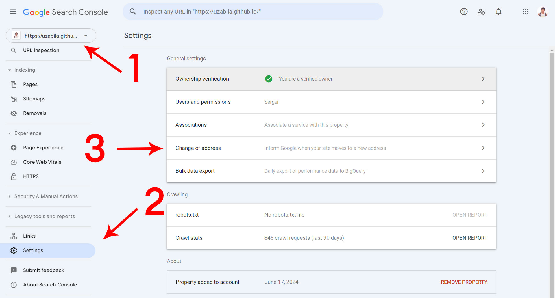Image resolution: width=555 pixels, height=298 pixels.
Task: Click the hamburger navigation menu
Action: click(13, 12)
